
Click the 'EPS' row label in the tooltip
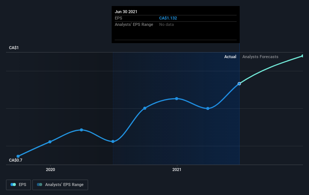point(119,18)
